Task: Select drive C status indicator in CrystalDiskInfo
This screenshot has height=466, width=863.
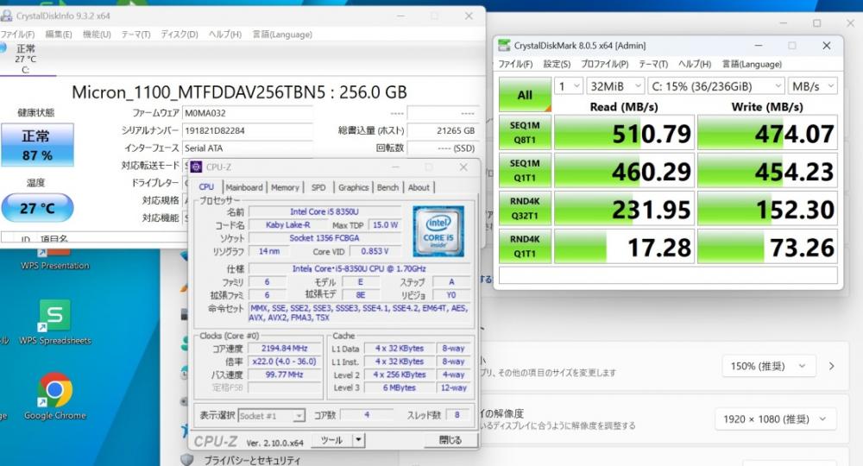Action: 25,59
